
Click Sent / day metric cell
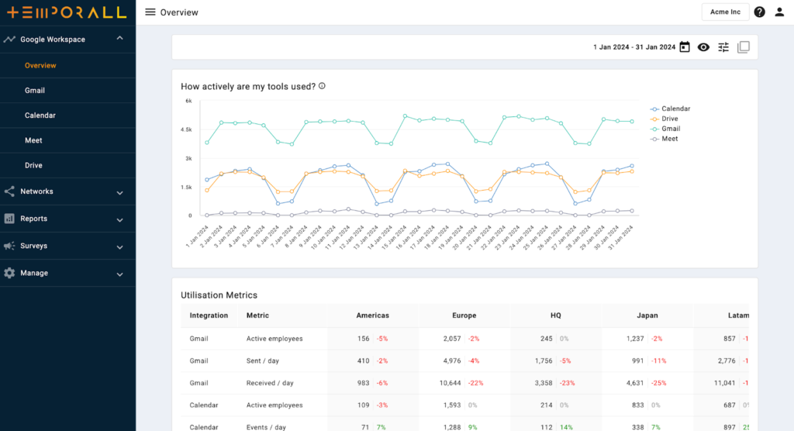click(x=263, y=361)
